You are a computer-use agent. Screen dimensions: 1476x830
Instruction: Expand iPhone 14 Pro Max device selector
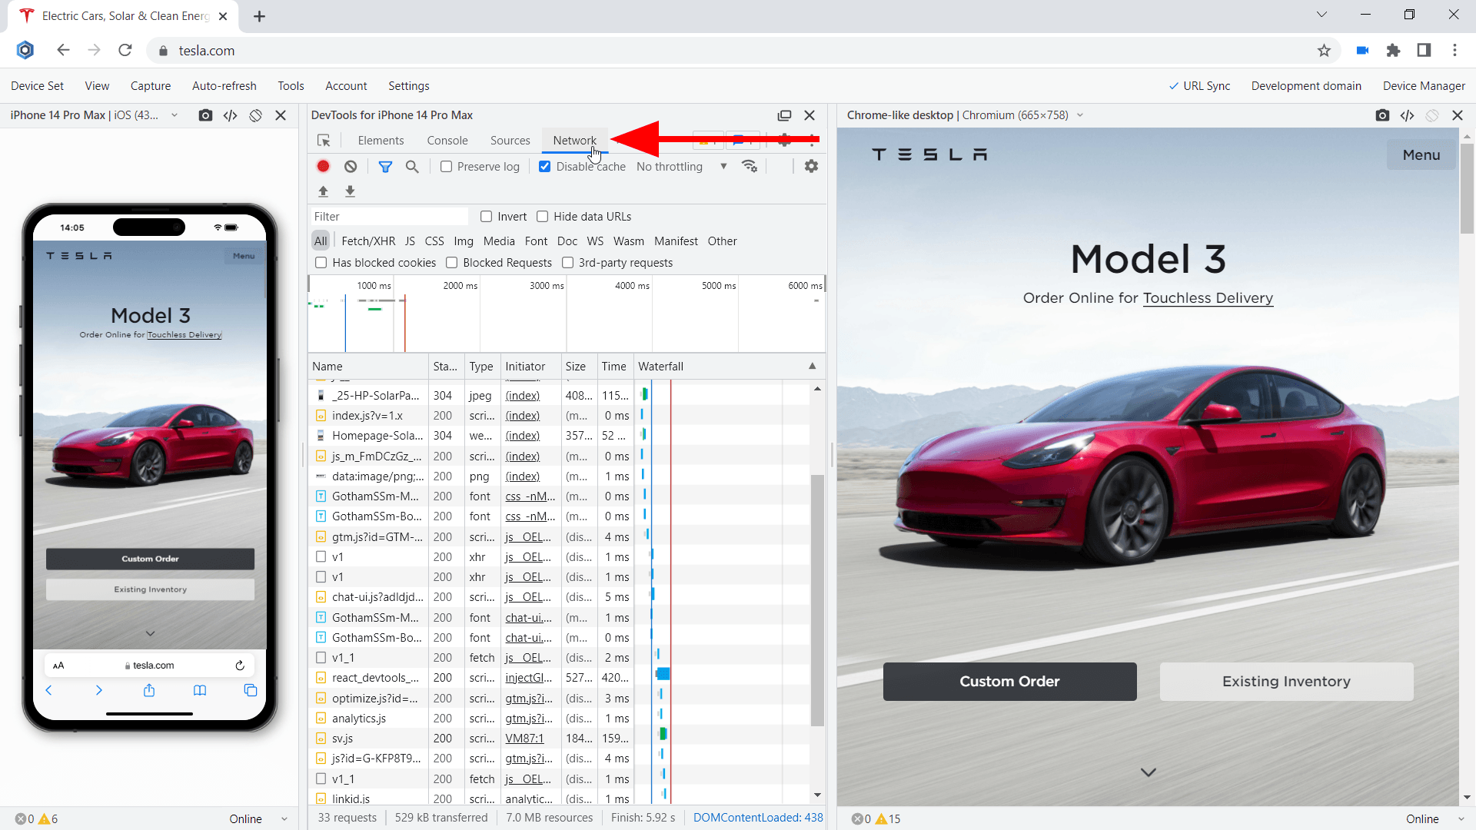175,115
